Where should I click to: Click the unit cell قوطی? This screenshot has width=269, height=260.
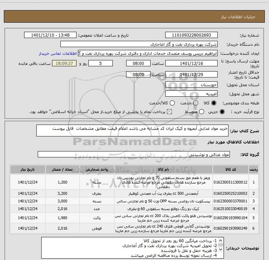click(97, 229)
